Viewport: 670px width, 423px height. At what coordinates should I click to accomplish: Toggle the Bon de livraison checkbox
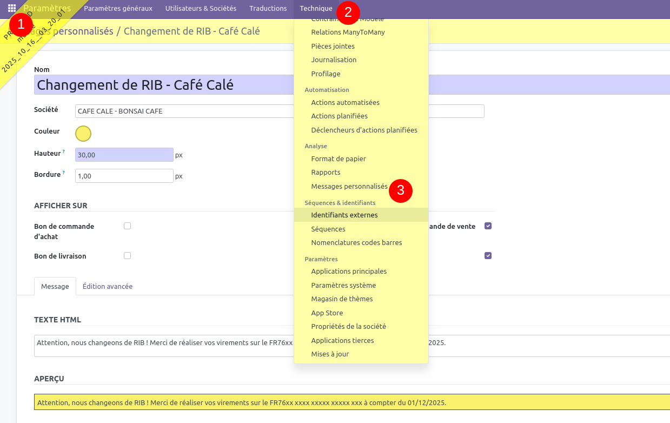pos(127,256)
